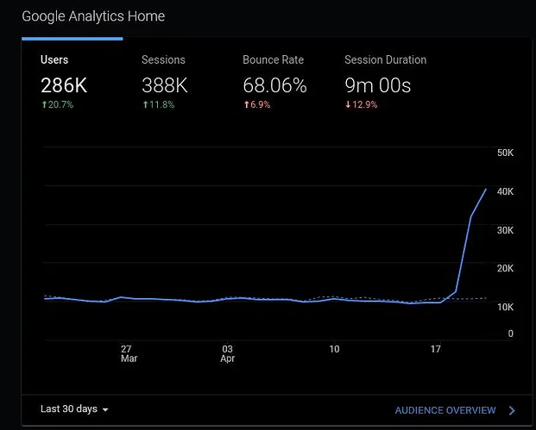The height and width of the screenshot is (430, 536).
Task: Click the 30K axis label
Action: coord(505,230)
